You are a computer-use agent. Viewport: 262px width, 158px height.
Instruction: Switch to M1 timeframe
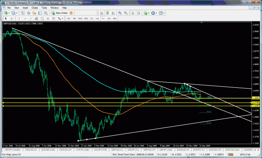[x=69, y=18]
